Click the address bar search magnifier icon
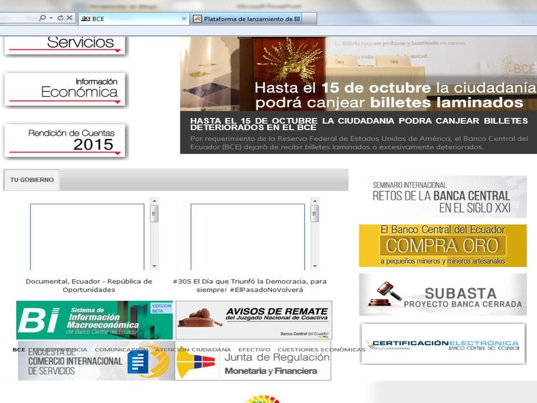The image size is (537, 403). click(x=42, y=18)
